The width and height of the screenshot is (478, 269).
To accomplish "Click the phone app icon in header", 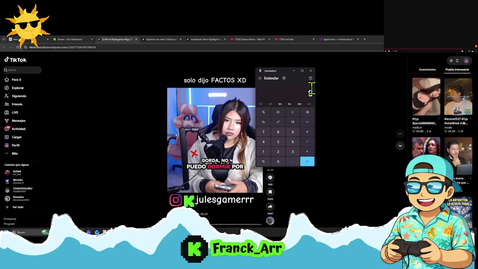I will click(457, 61).
